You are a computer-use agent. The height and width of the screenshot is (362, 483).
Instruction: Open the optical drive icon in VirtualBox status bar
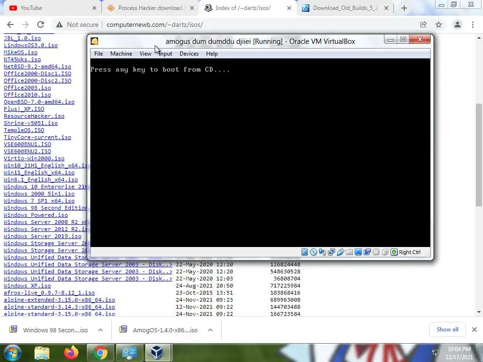pos(313,252)
